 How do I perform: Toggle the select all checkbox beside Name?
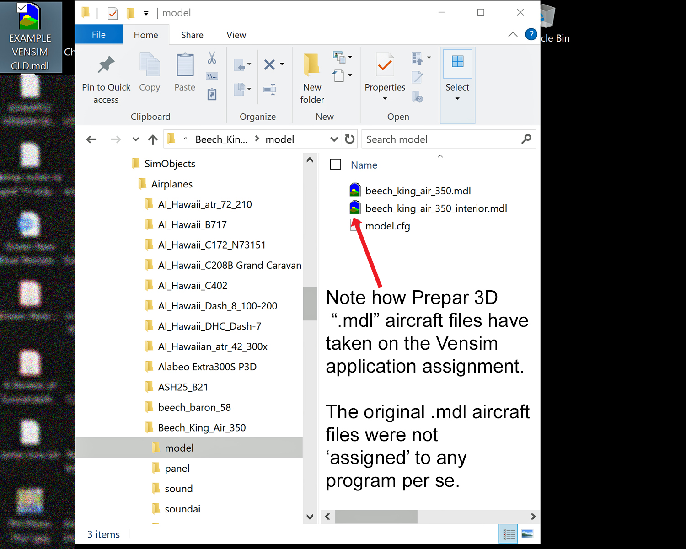(x=336, y=164)
